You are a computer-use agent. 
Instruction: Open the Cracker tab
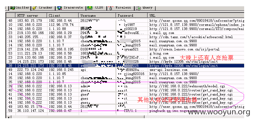[x=43, y=8]
